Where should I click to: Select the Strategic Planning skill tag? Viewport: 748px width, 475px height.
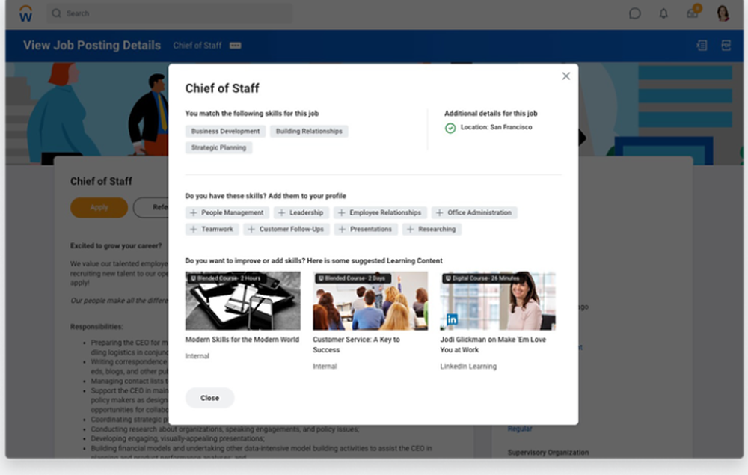218,147
